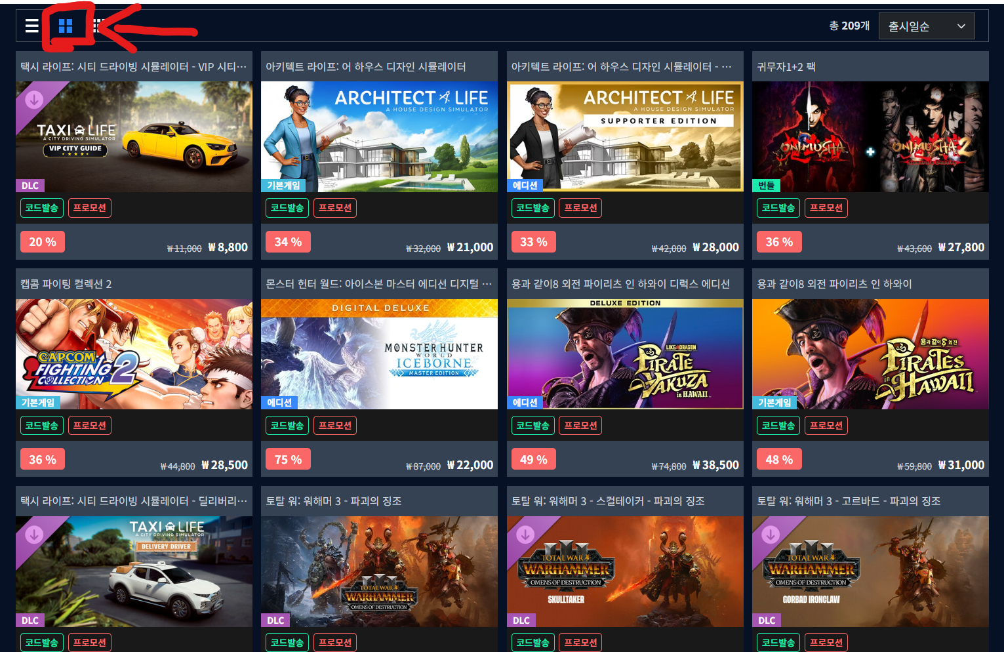Image resolution: width=1004 pixels, height=652 pixels.
Task: Click download badge on Skulltaker DLC thumbnail
Action: coord(525,535)
